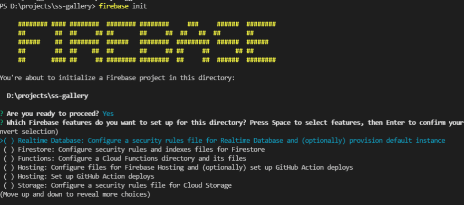Image resolution: width=464 pixels, height=205 pixels.
Task: Click the yellow firebase init command
Action: tap(123, 6)
